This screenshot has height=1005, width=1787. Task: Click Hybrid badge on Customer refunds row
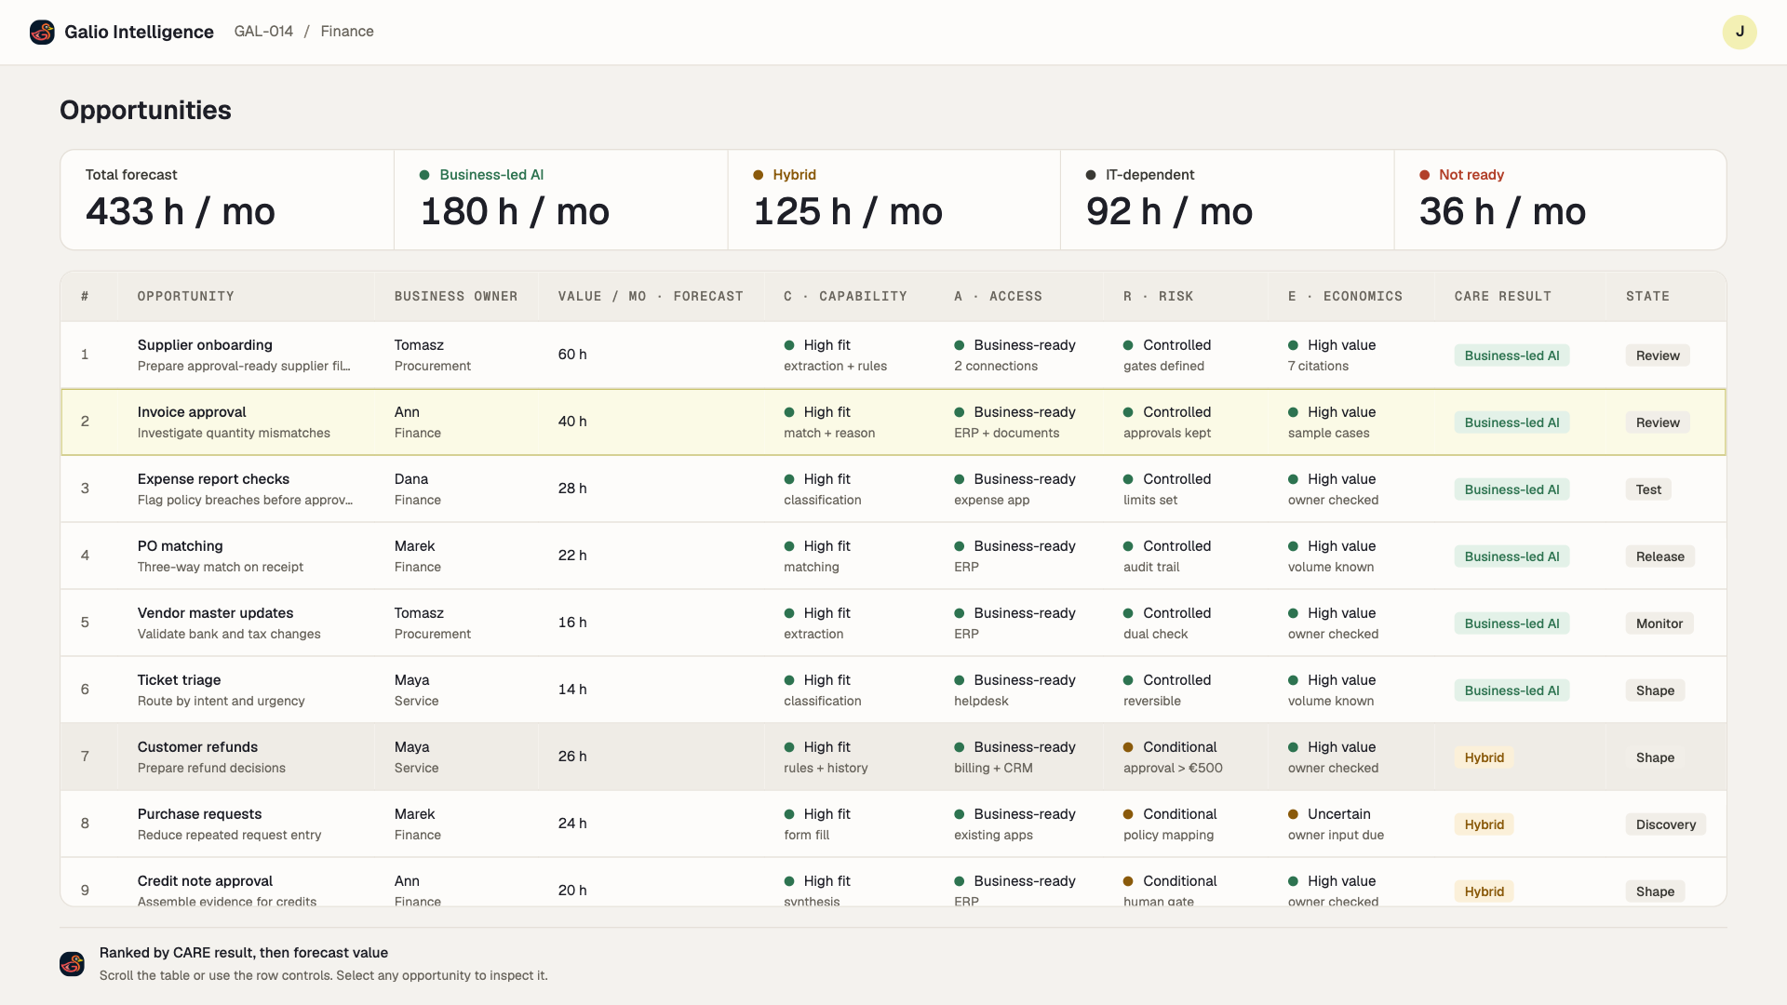tap(1484, 757)
